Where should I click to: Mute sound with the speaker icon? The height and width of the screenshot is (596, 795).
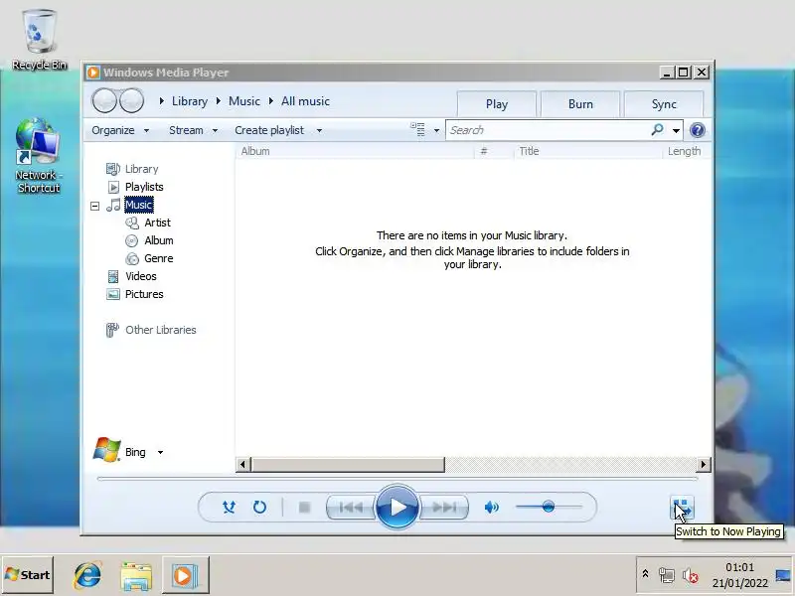click(491, 507)
